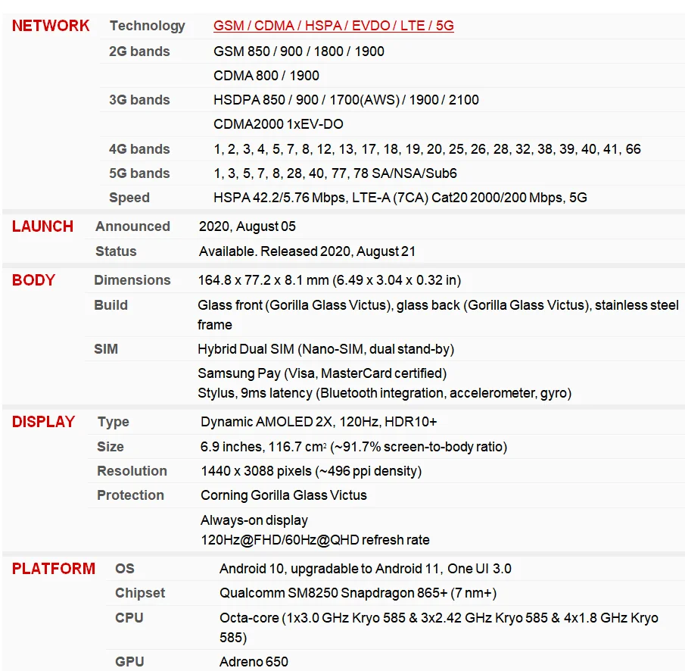Click the Glass front (Gorilla Glass Victus) text
This screenshot has height=671, width=685.
pyautogui.click(x=438, y=315)
